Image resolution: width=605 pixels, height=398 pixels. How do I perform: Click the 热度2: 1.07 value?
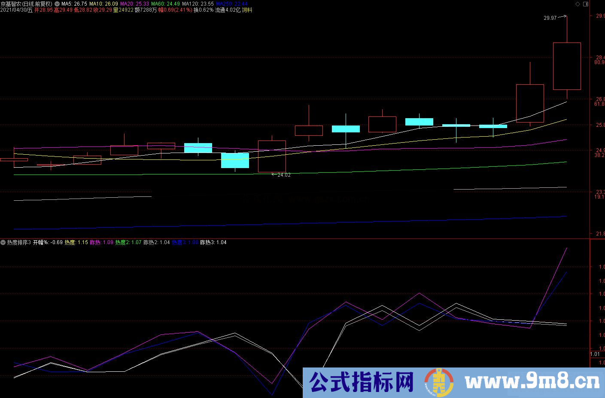pyautogui.click(x=128, y=242)
